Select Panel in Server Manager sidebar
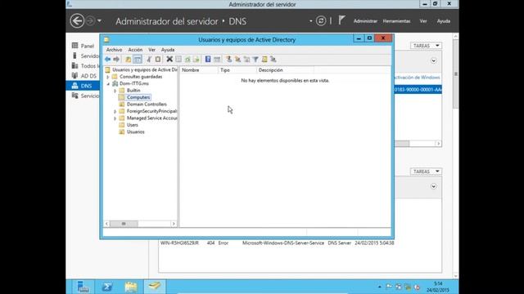Image resolution: width=524 pixels, height=294 pixels. (x=83, y=46)
